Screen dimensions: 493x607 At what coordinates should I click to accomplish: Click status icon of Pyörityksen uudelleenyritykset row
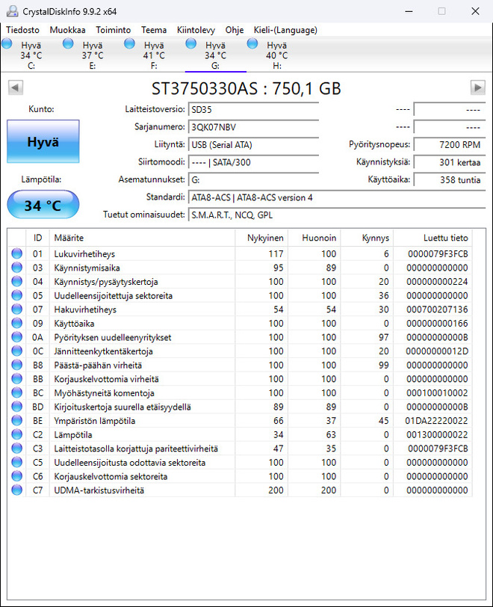point(17,337)
